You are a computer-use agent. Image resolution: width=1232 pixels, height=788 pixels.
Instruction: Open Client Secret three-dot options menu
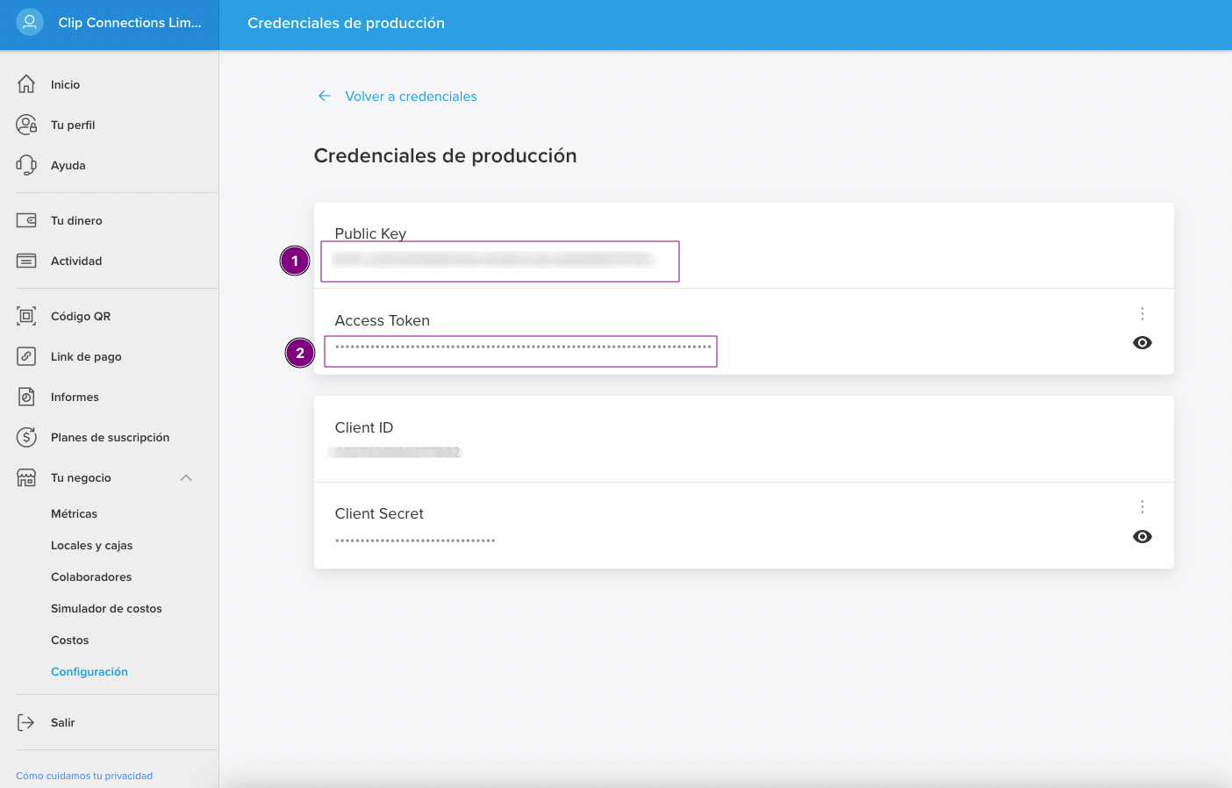point(1142,506)
